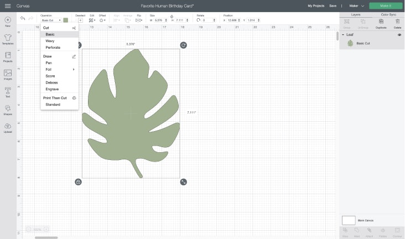The image size is (405, 239).
Task: Click the Upload icon
Action: tap(8, 126)
